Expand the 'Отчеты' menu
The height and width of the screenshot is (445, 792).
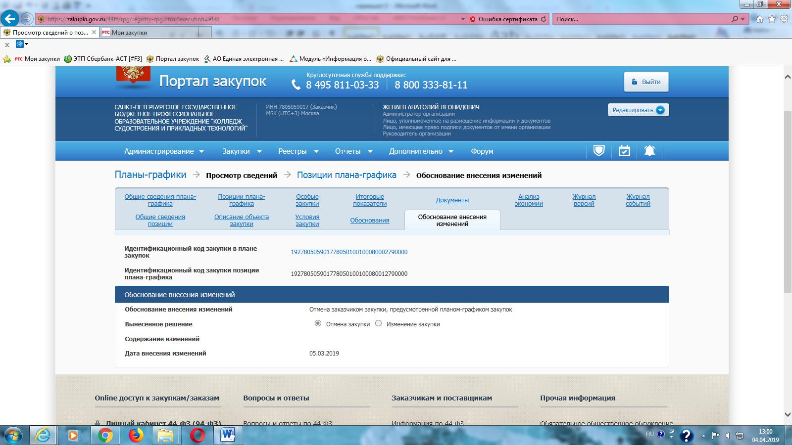coord(353,151)
